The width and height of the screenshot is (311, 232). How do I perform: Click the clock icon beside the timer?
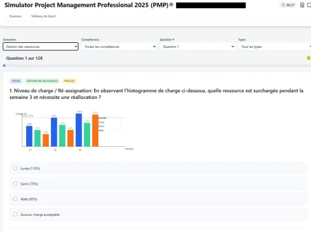[x=283, y=5]
